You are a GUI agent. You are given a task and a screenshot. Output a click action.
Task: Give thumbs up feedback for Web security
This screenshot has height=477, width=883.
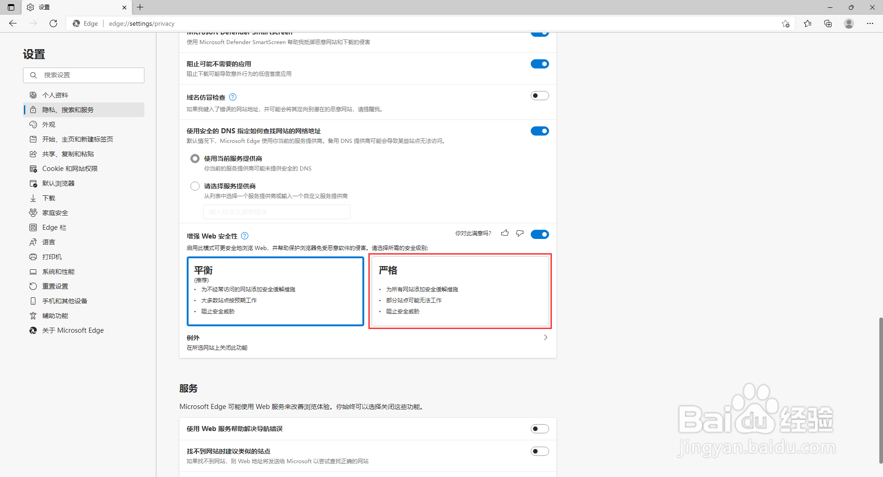pyautogui.click(x=505, y=233)
